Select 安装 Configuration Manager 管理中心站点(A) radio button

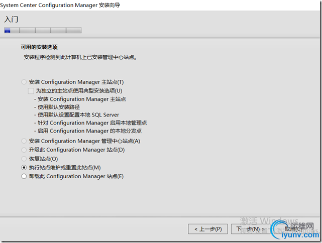tap(24, 141)
